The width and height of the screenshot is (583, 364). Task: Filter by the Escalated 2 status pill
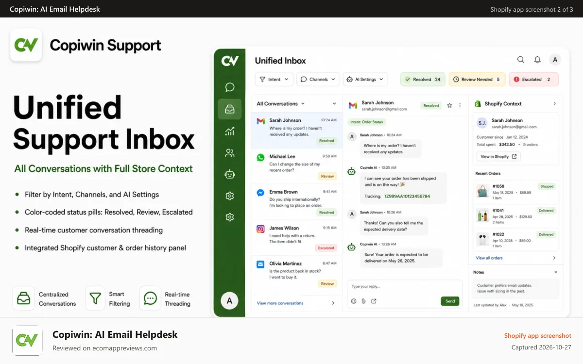click(533, 79)
